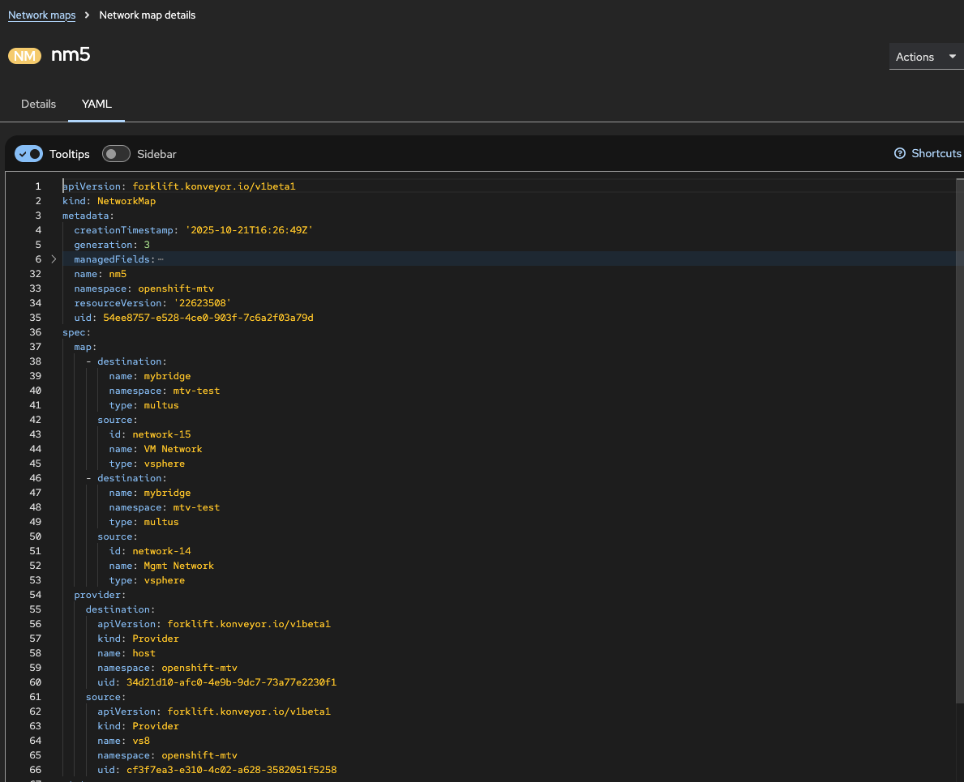Screen dimensions: 964x782
Task: Place cursor on the apiVersion line
Action: (178, 186)
